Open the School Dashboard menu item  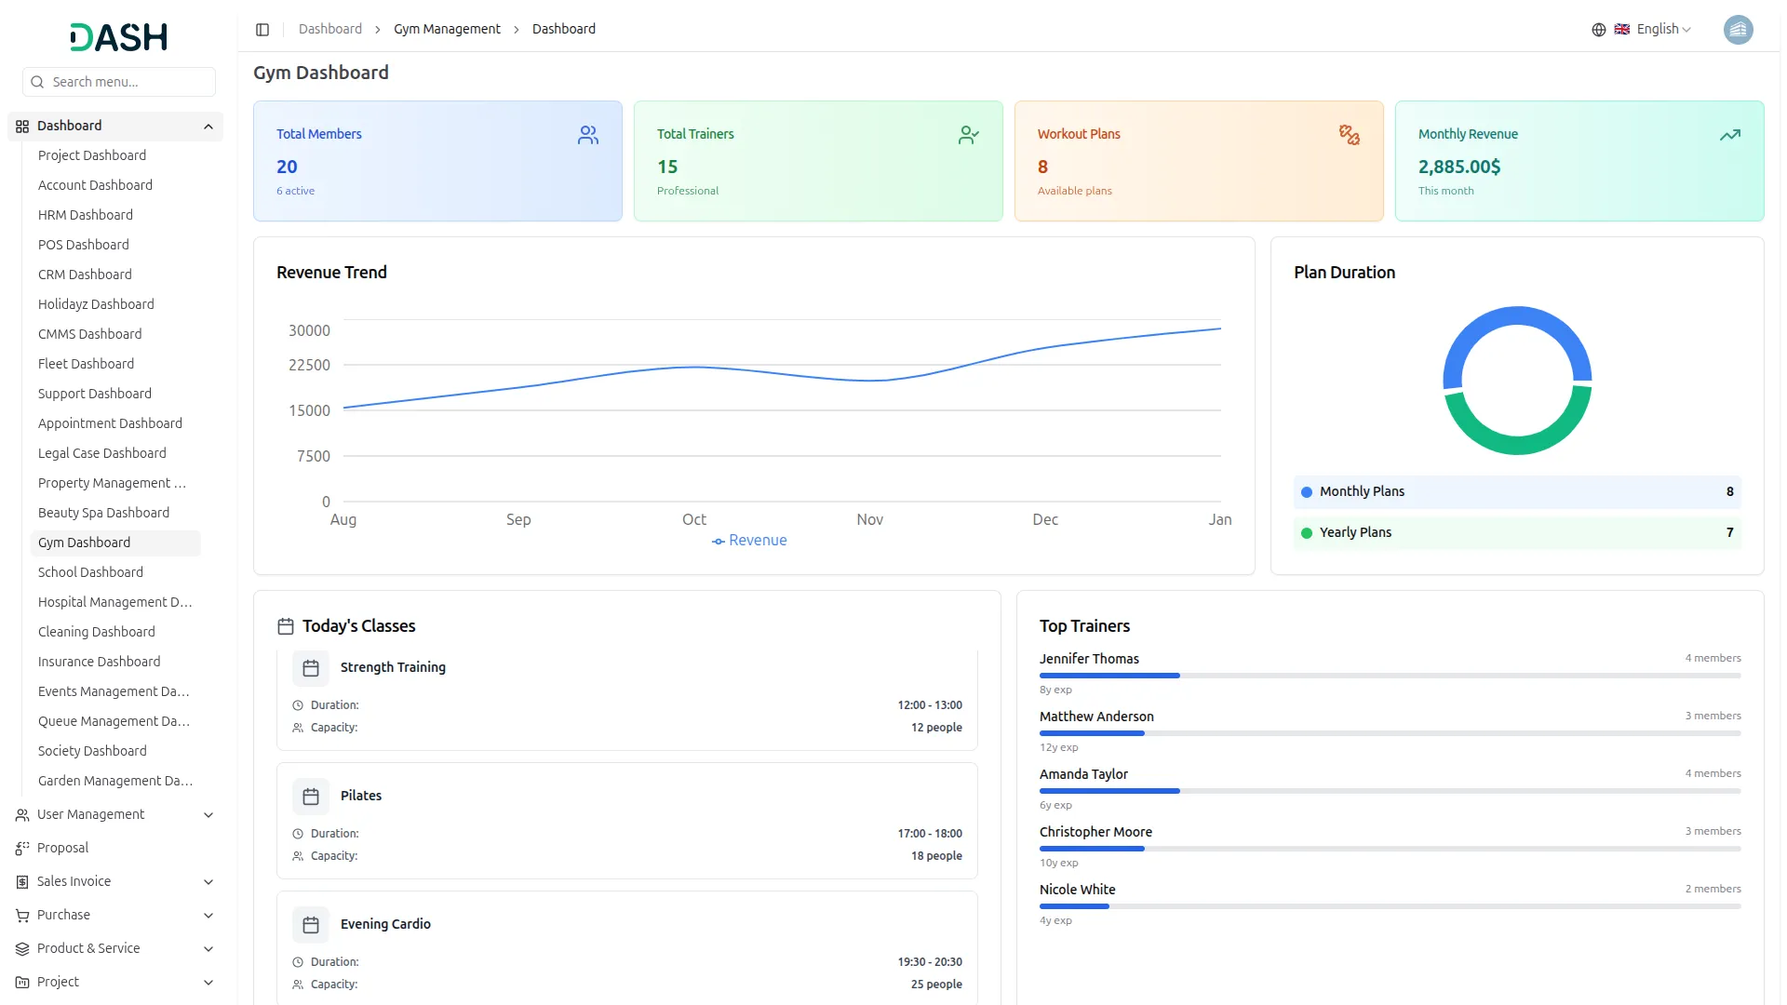click(x=90, y=572)
